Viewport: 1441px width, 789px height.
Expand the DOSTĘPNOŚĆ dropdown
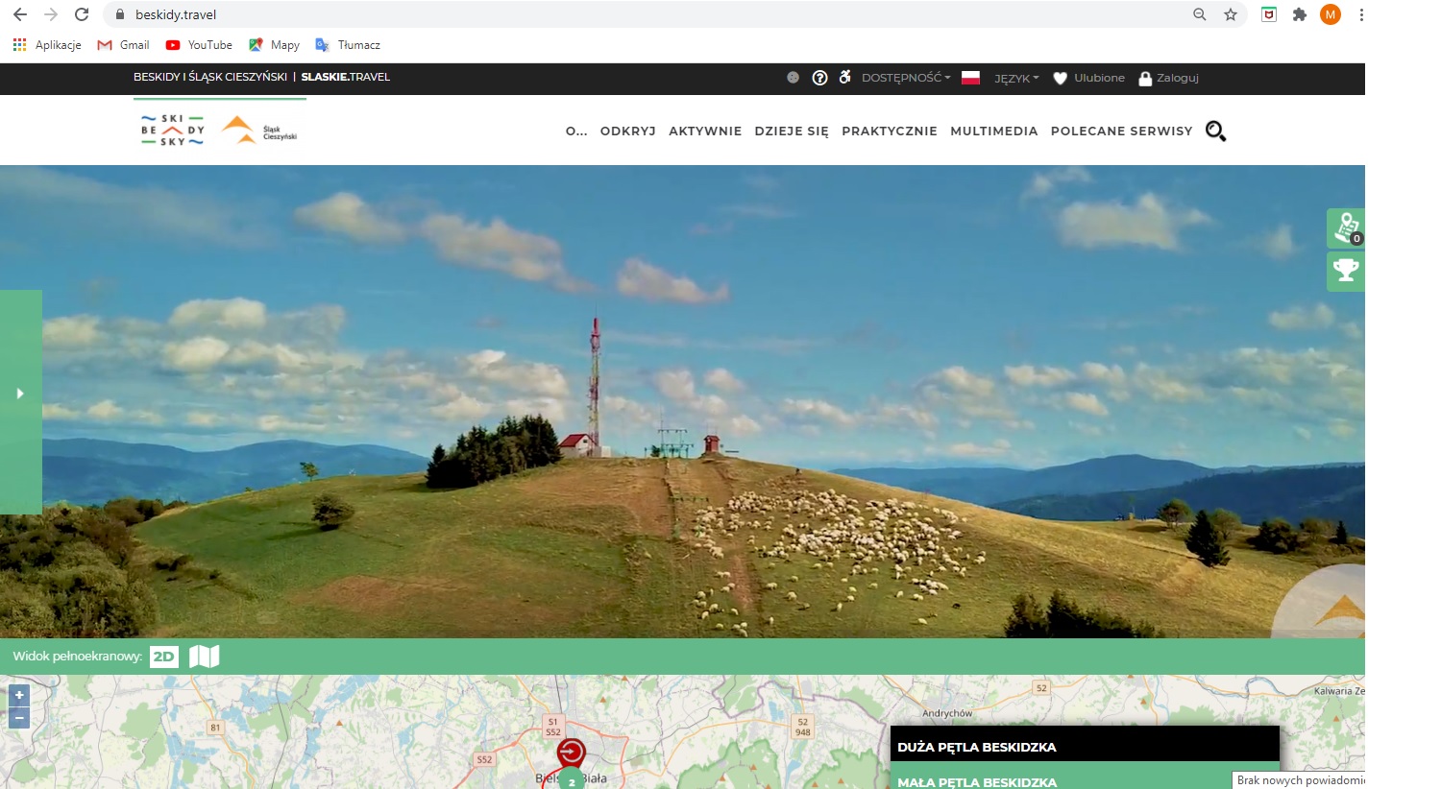coord(905,78)
